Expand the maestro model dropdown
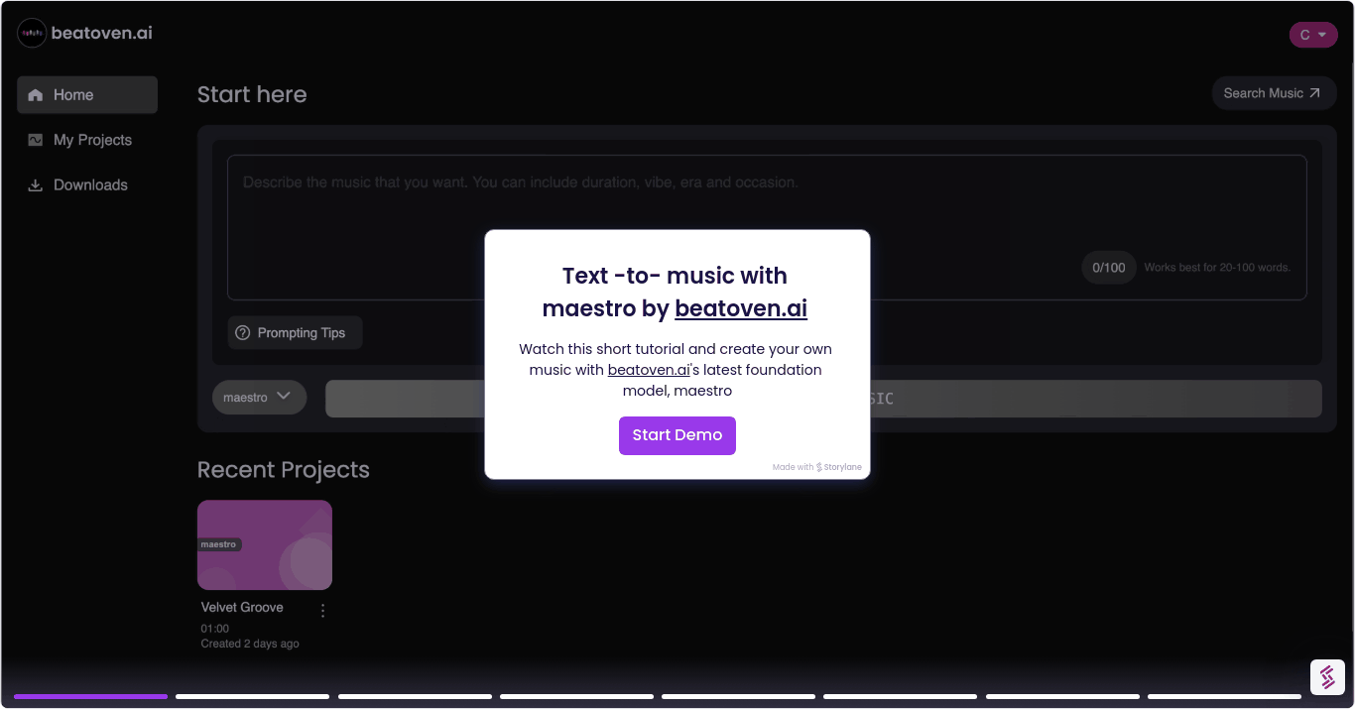This screenshot has width=1355, height=709. pos(259,397)
